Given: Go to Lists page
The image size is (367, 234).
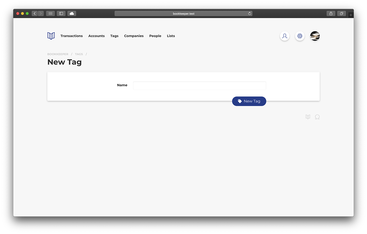Looking at the screenshot, I should click(x=171, y=36).
